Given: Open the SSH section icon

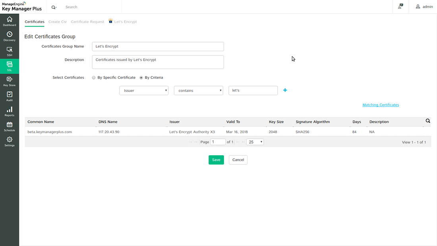Looking at the screenshot, I should pyautogui.click(x=10, y=50).
